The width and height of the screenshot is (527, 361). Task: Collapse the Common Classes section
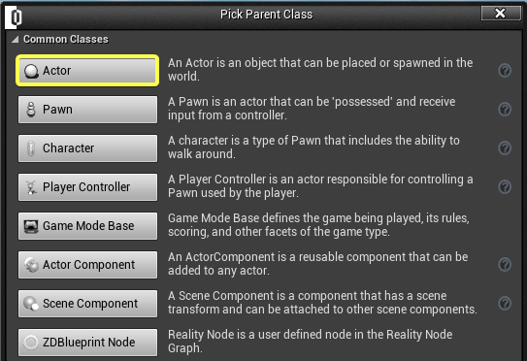coord(16,40)
